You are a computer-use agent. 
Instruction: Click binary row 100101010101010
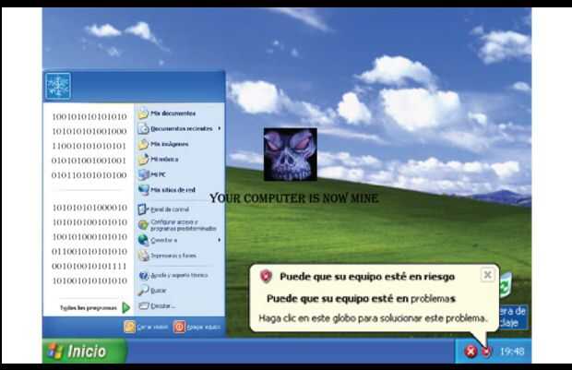point(89,117)
